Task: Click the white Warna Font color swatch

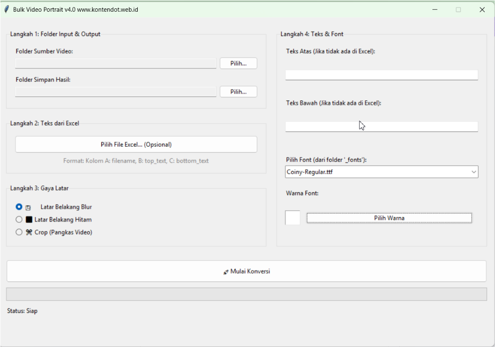Action: pos(293,218)
